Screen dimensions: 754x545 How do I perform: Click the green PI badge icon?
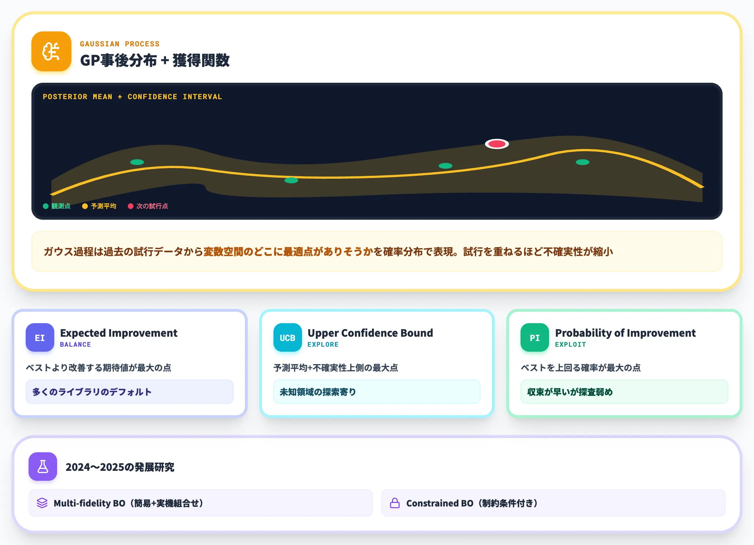pyautogui.click(x=535, y=337)
